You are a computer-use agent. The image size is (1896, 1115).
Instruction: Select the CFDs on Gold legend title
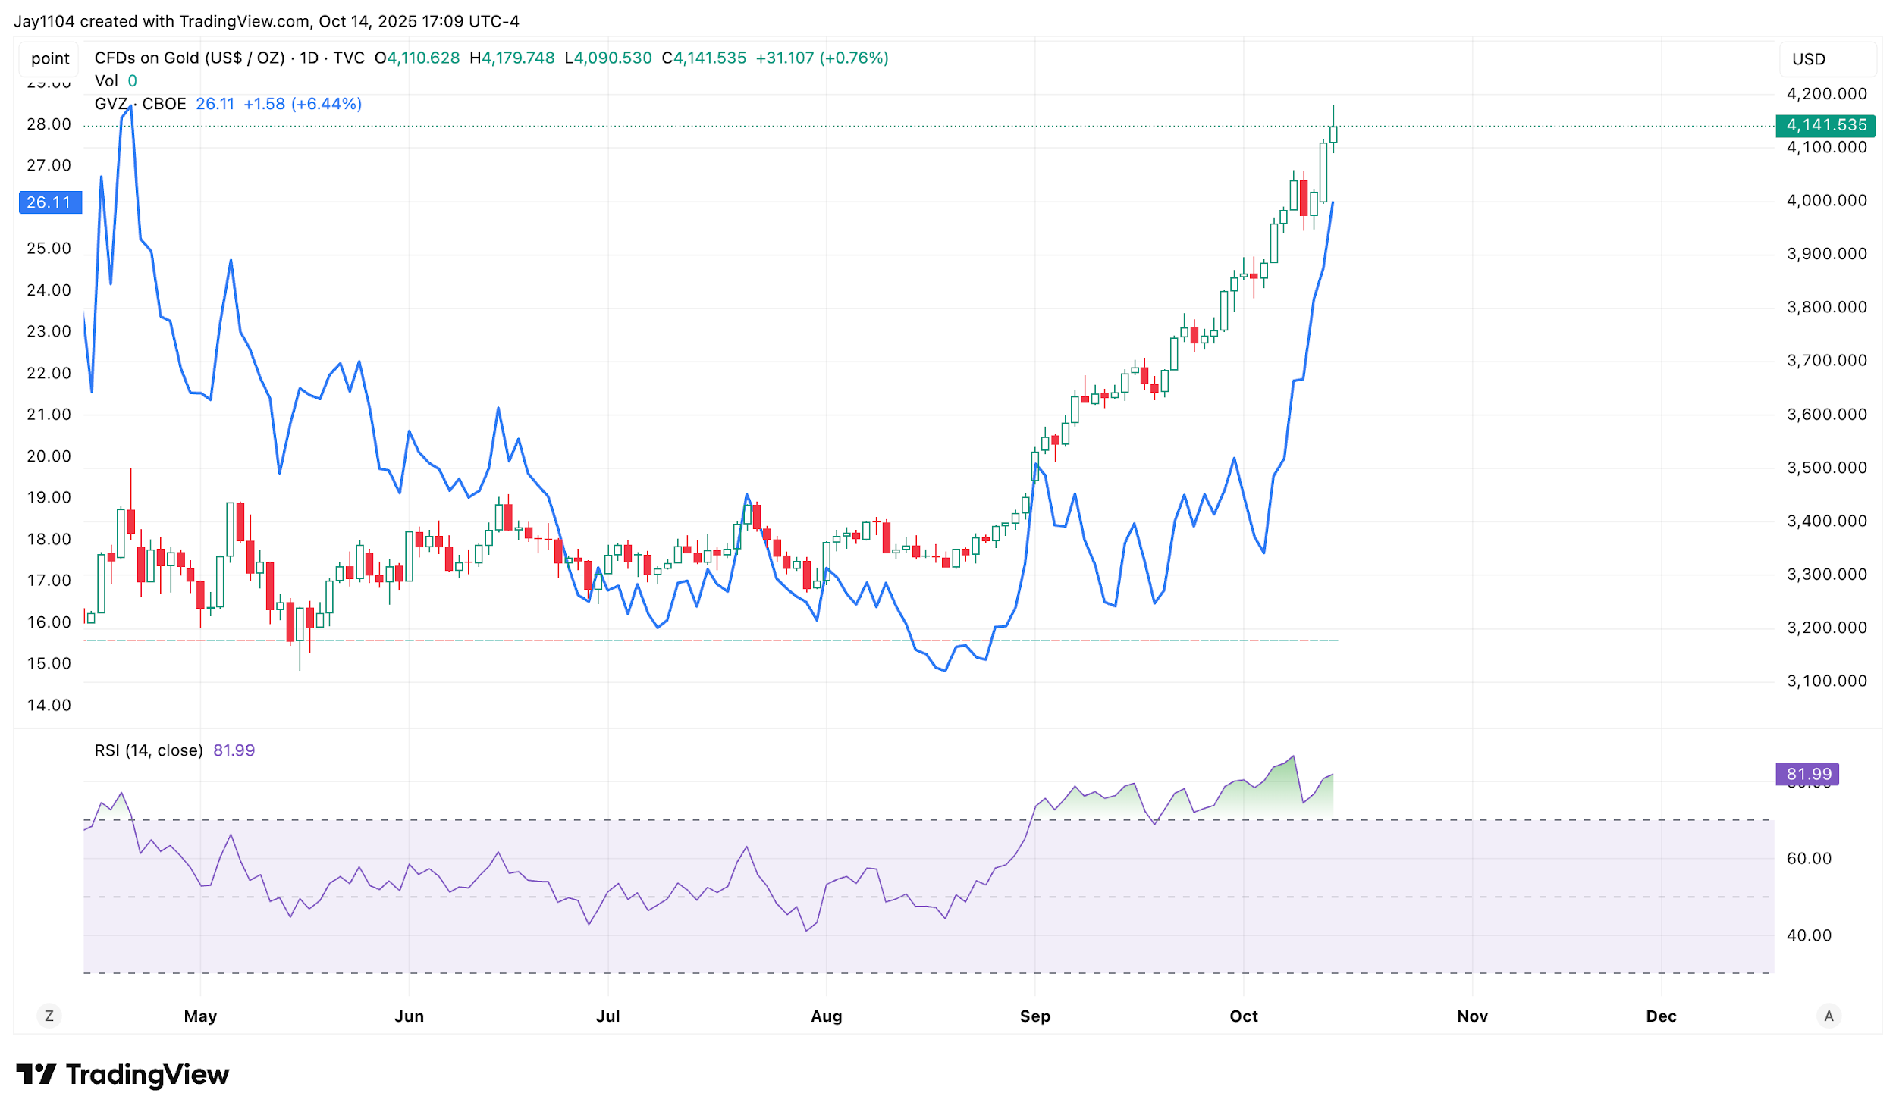click(189, 58)
